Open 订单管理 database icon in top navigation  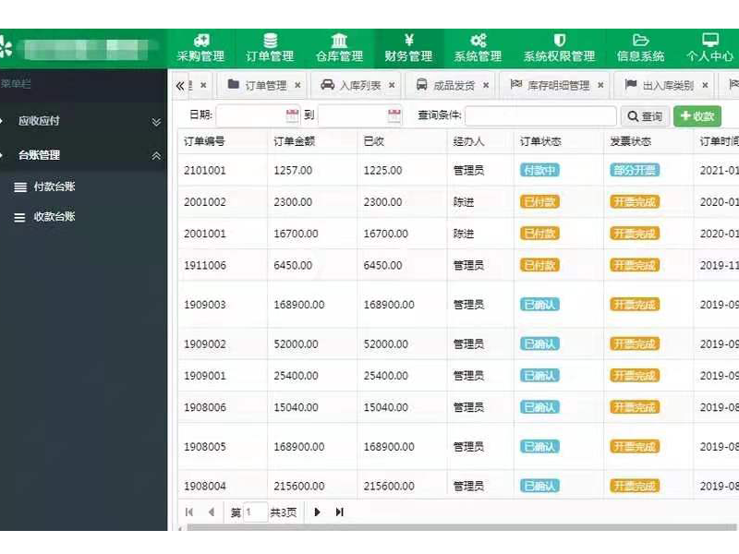click(270, 41)
